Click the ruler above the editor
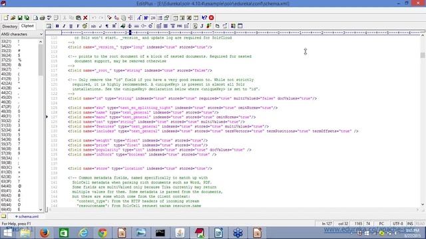Screen dimensions: 426x239 coord(241,33)
